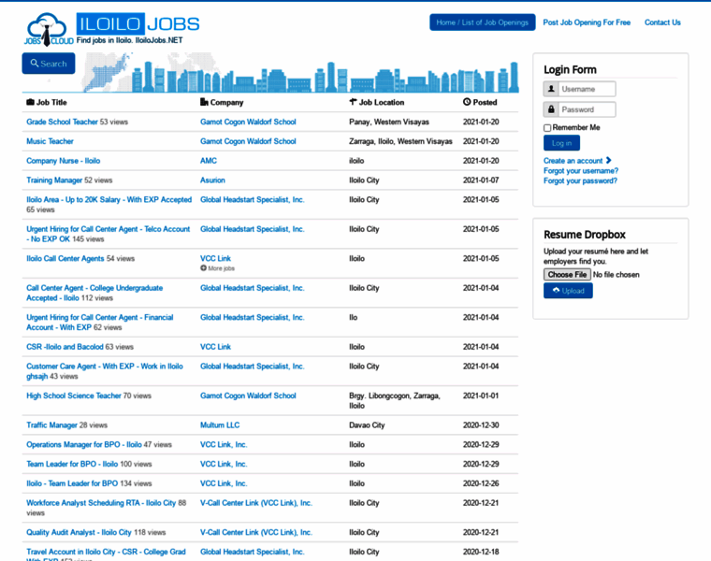Open VCC Link, Inc. in Operations Manager row
Screen dimensions: 711x561
click(x=224, y=444)
